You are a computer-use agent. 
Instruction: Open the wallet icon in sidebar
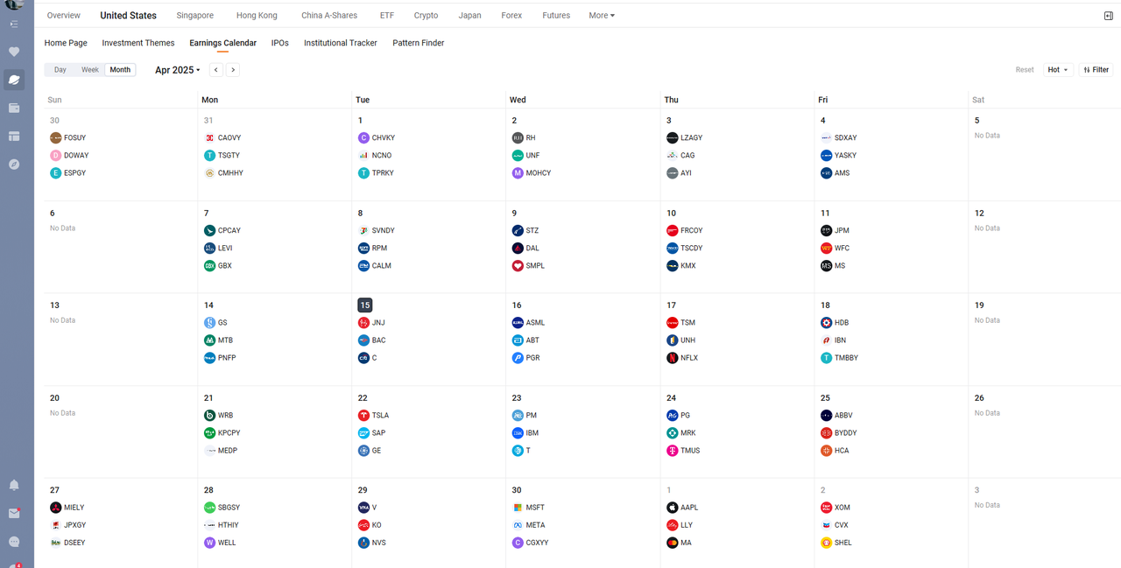[14, 108]
